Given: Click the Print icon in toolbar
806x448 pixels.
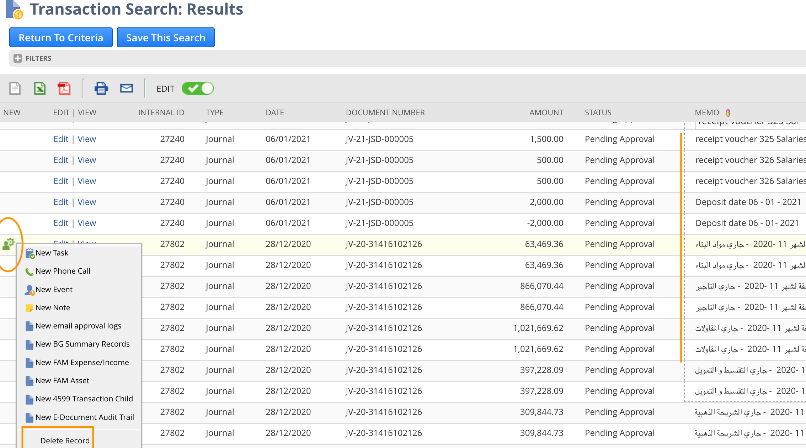Looking at the screenshot, I should click(x=101, y=88).
